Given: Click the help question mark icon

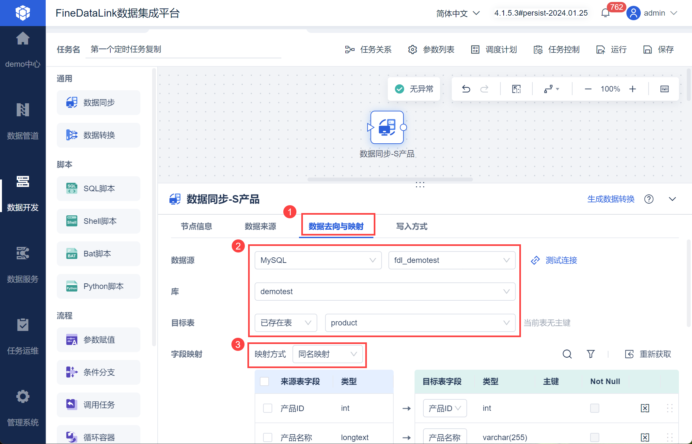Looking at the screenshot, I should (x=649, y=199).
